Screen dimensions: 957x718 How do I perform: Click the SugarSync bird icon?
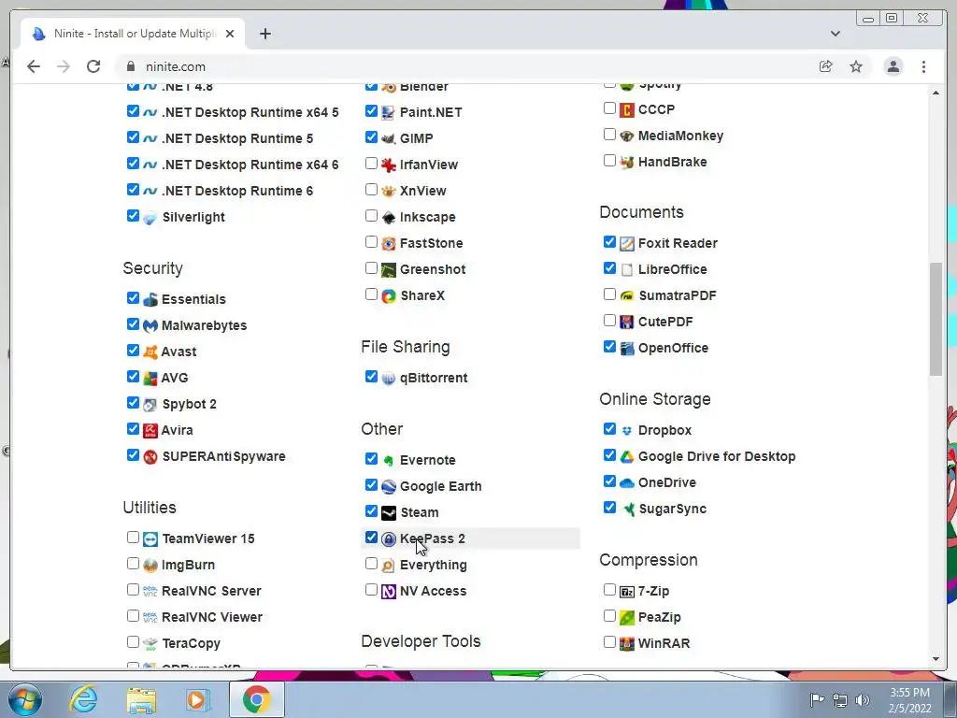pos(627,510)
